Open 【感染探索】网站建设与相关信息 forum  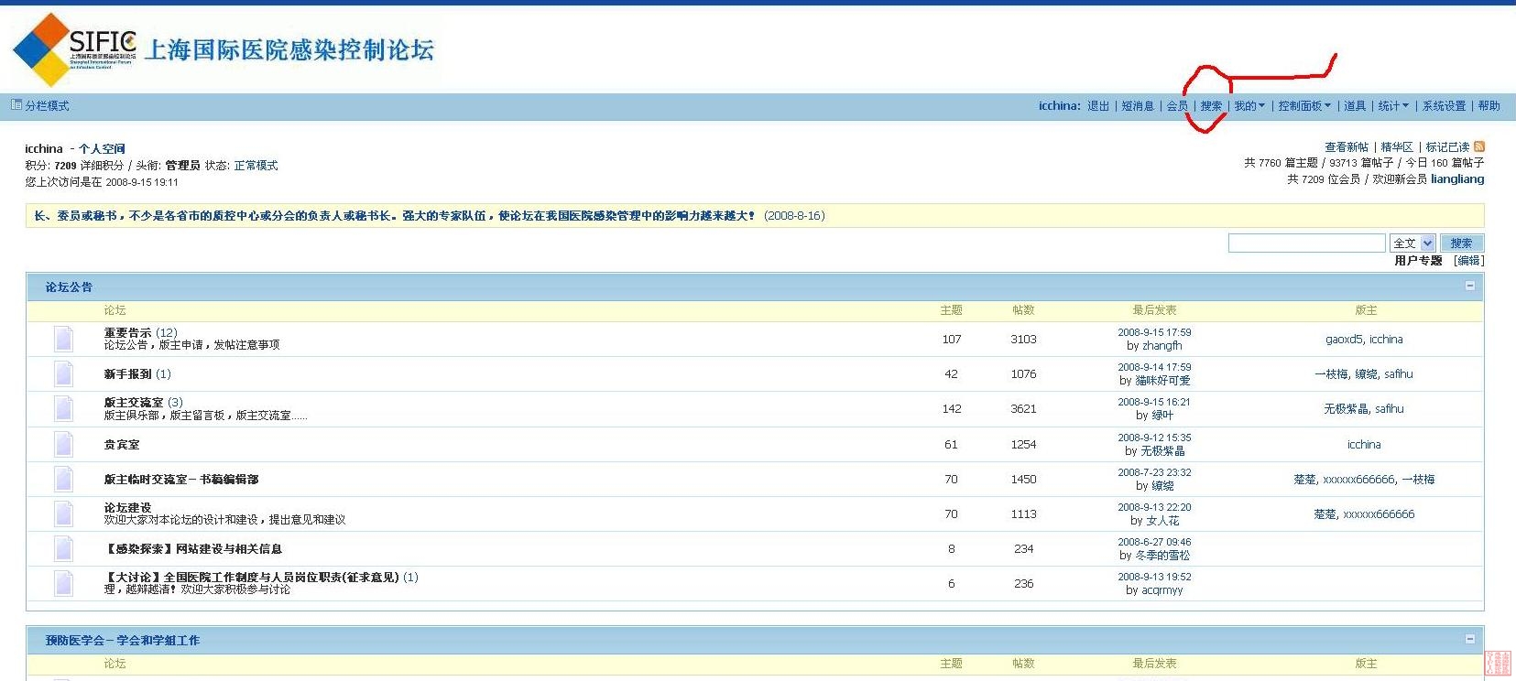[193, 548]
